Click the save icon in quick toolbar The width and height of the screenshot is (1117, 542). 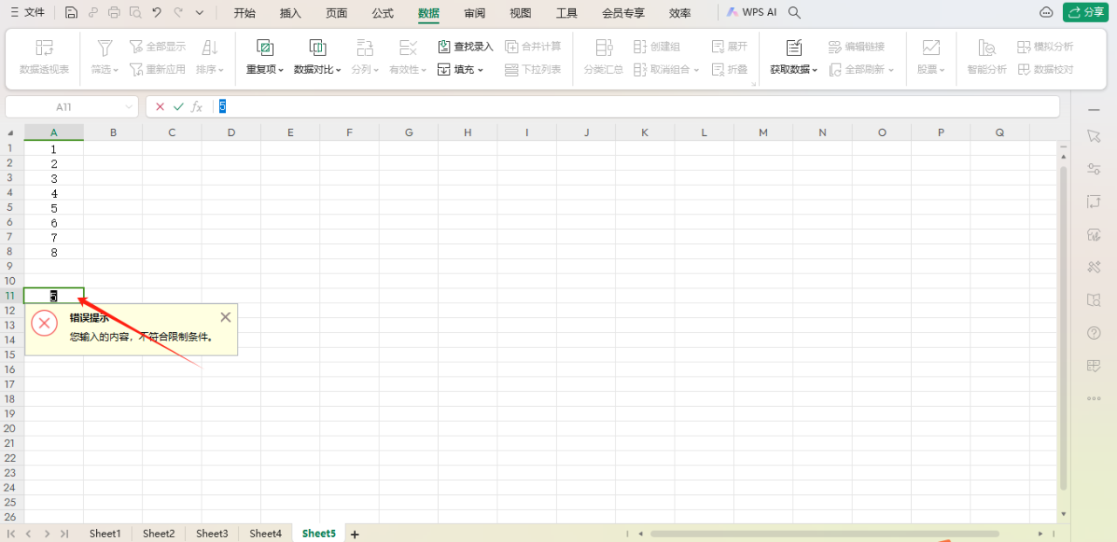[x=72, y=12]
